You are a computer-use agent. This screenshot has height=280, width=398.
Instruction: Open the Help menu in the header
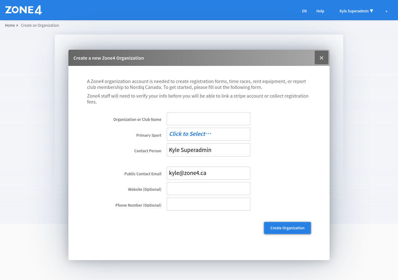[x=320, y=11]
